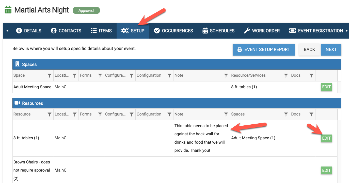Open the Space column filter menu
Screen dimensions: 349x183
[49, 75]
